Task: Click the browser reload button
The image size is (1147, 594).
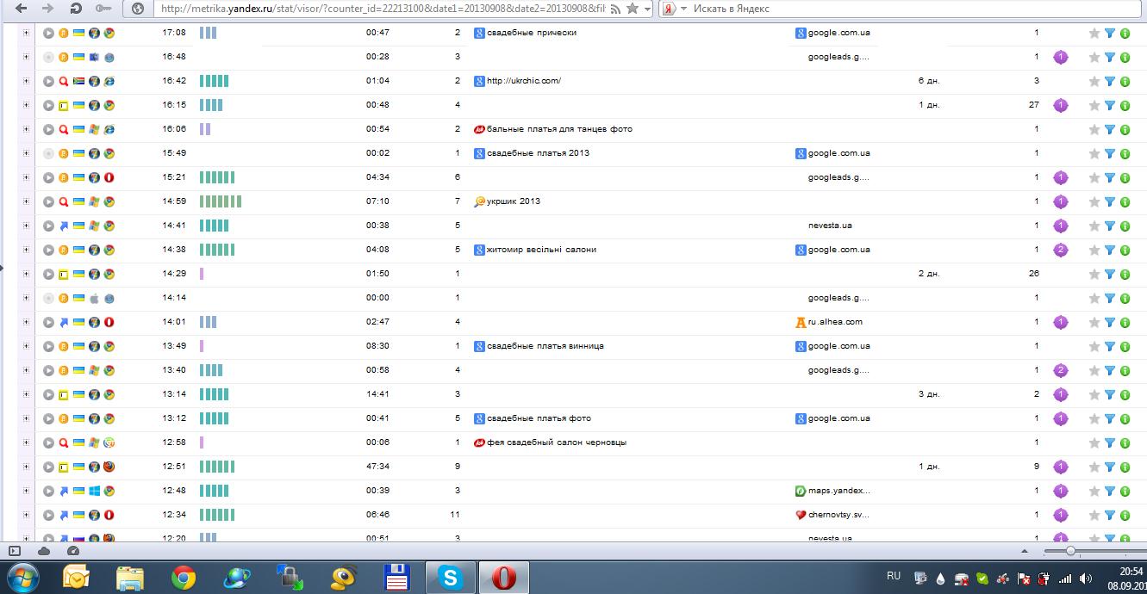Action: point(76,9)
